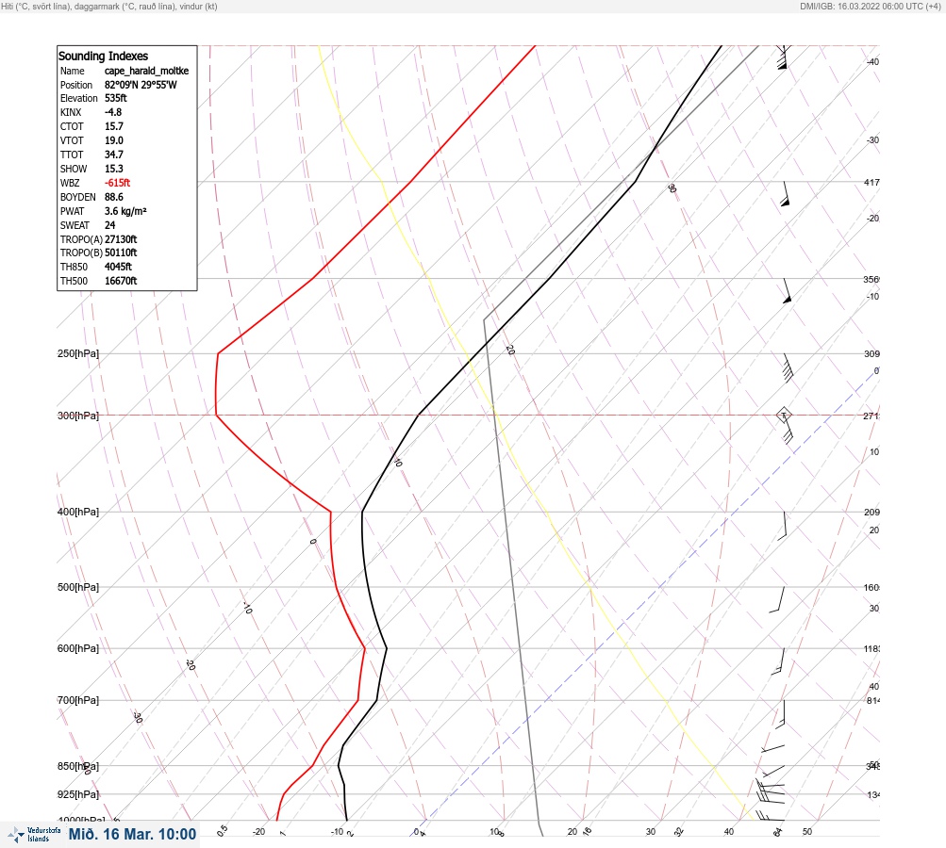Click the TTOT value 34.7
This screenshot has width=946, height=848.
[x=114, y=155]
